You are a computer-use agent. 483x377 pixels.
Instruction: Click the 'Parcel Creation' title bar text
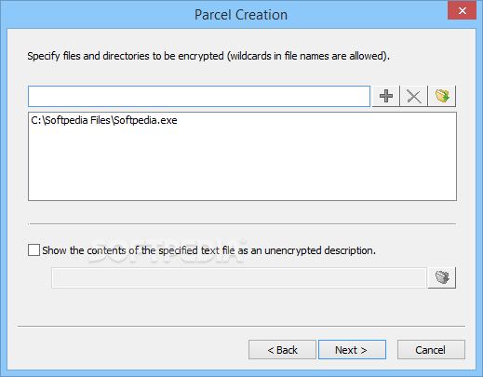(x=241, y=15)
